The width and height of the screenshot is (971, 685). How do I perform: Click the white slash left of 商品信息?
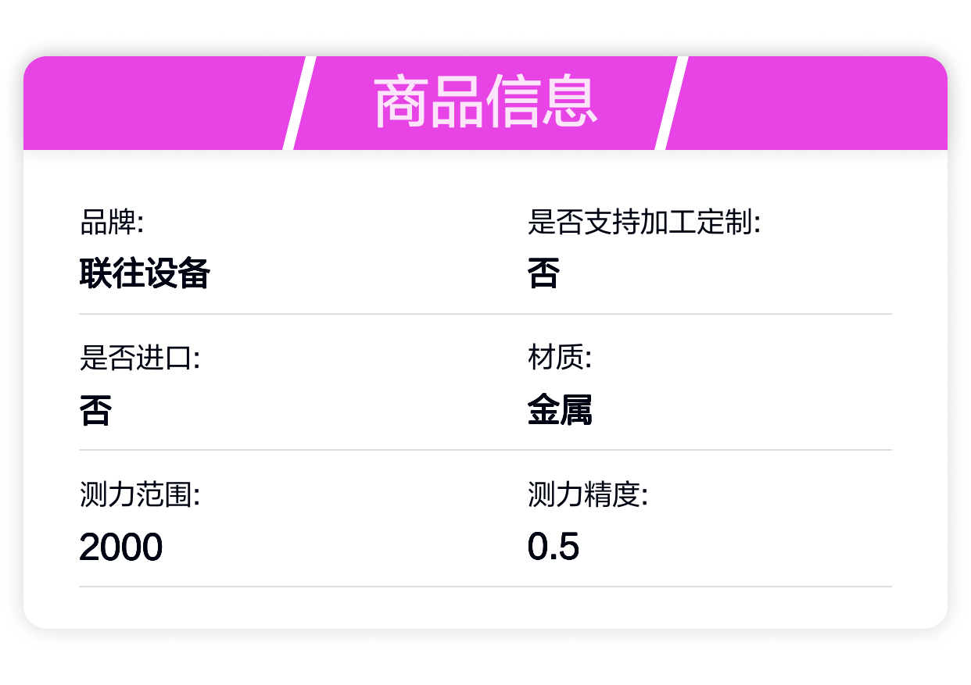[299, 103]
